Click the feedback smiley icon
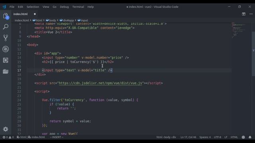 pos(243,137)
